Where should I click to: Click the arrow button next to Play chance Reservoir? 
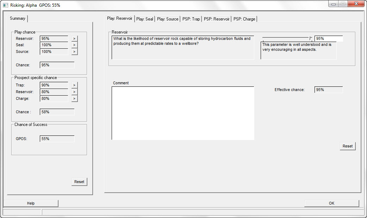click(x=74, y=38)
